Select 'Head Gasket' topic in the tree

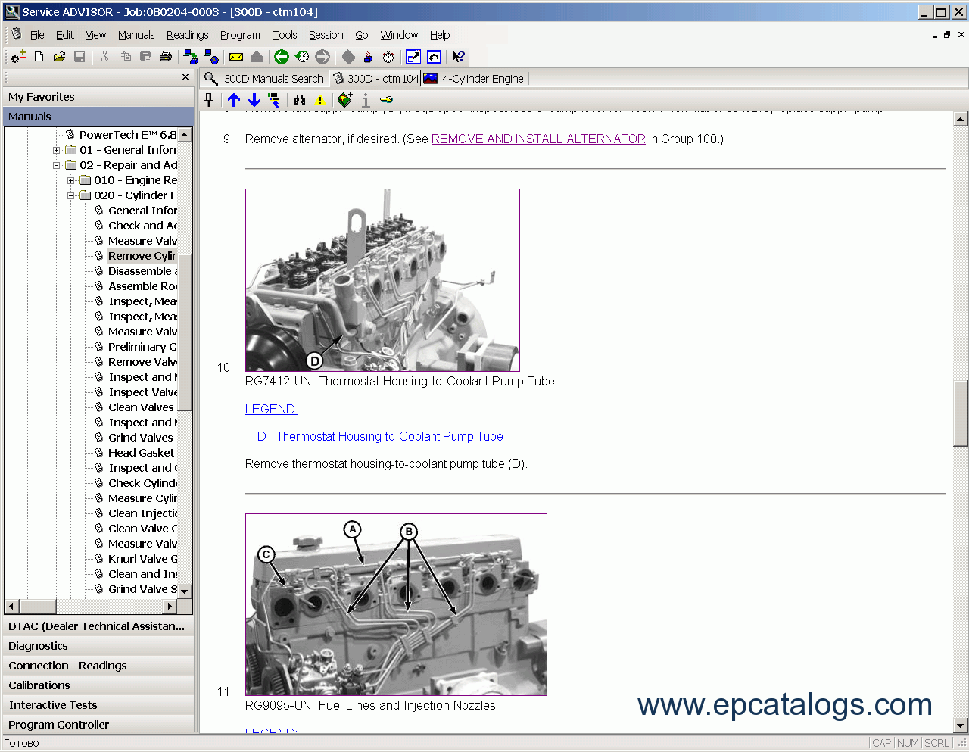(141, 453)
